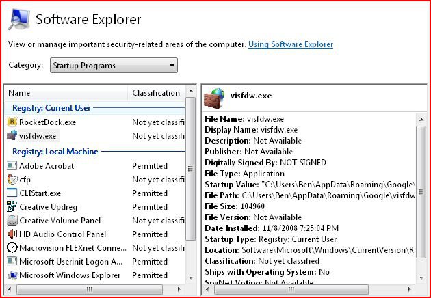Click the details pane scroll up arrow
Screen dimensions: 431x298
421,119
